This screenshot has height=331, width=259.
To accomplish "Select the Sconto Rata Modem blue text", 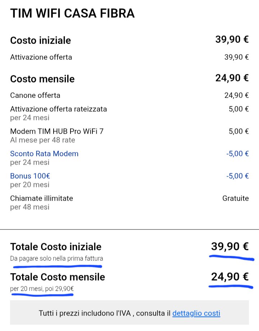I will (44, 154).
